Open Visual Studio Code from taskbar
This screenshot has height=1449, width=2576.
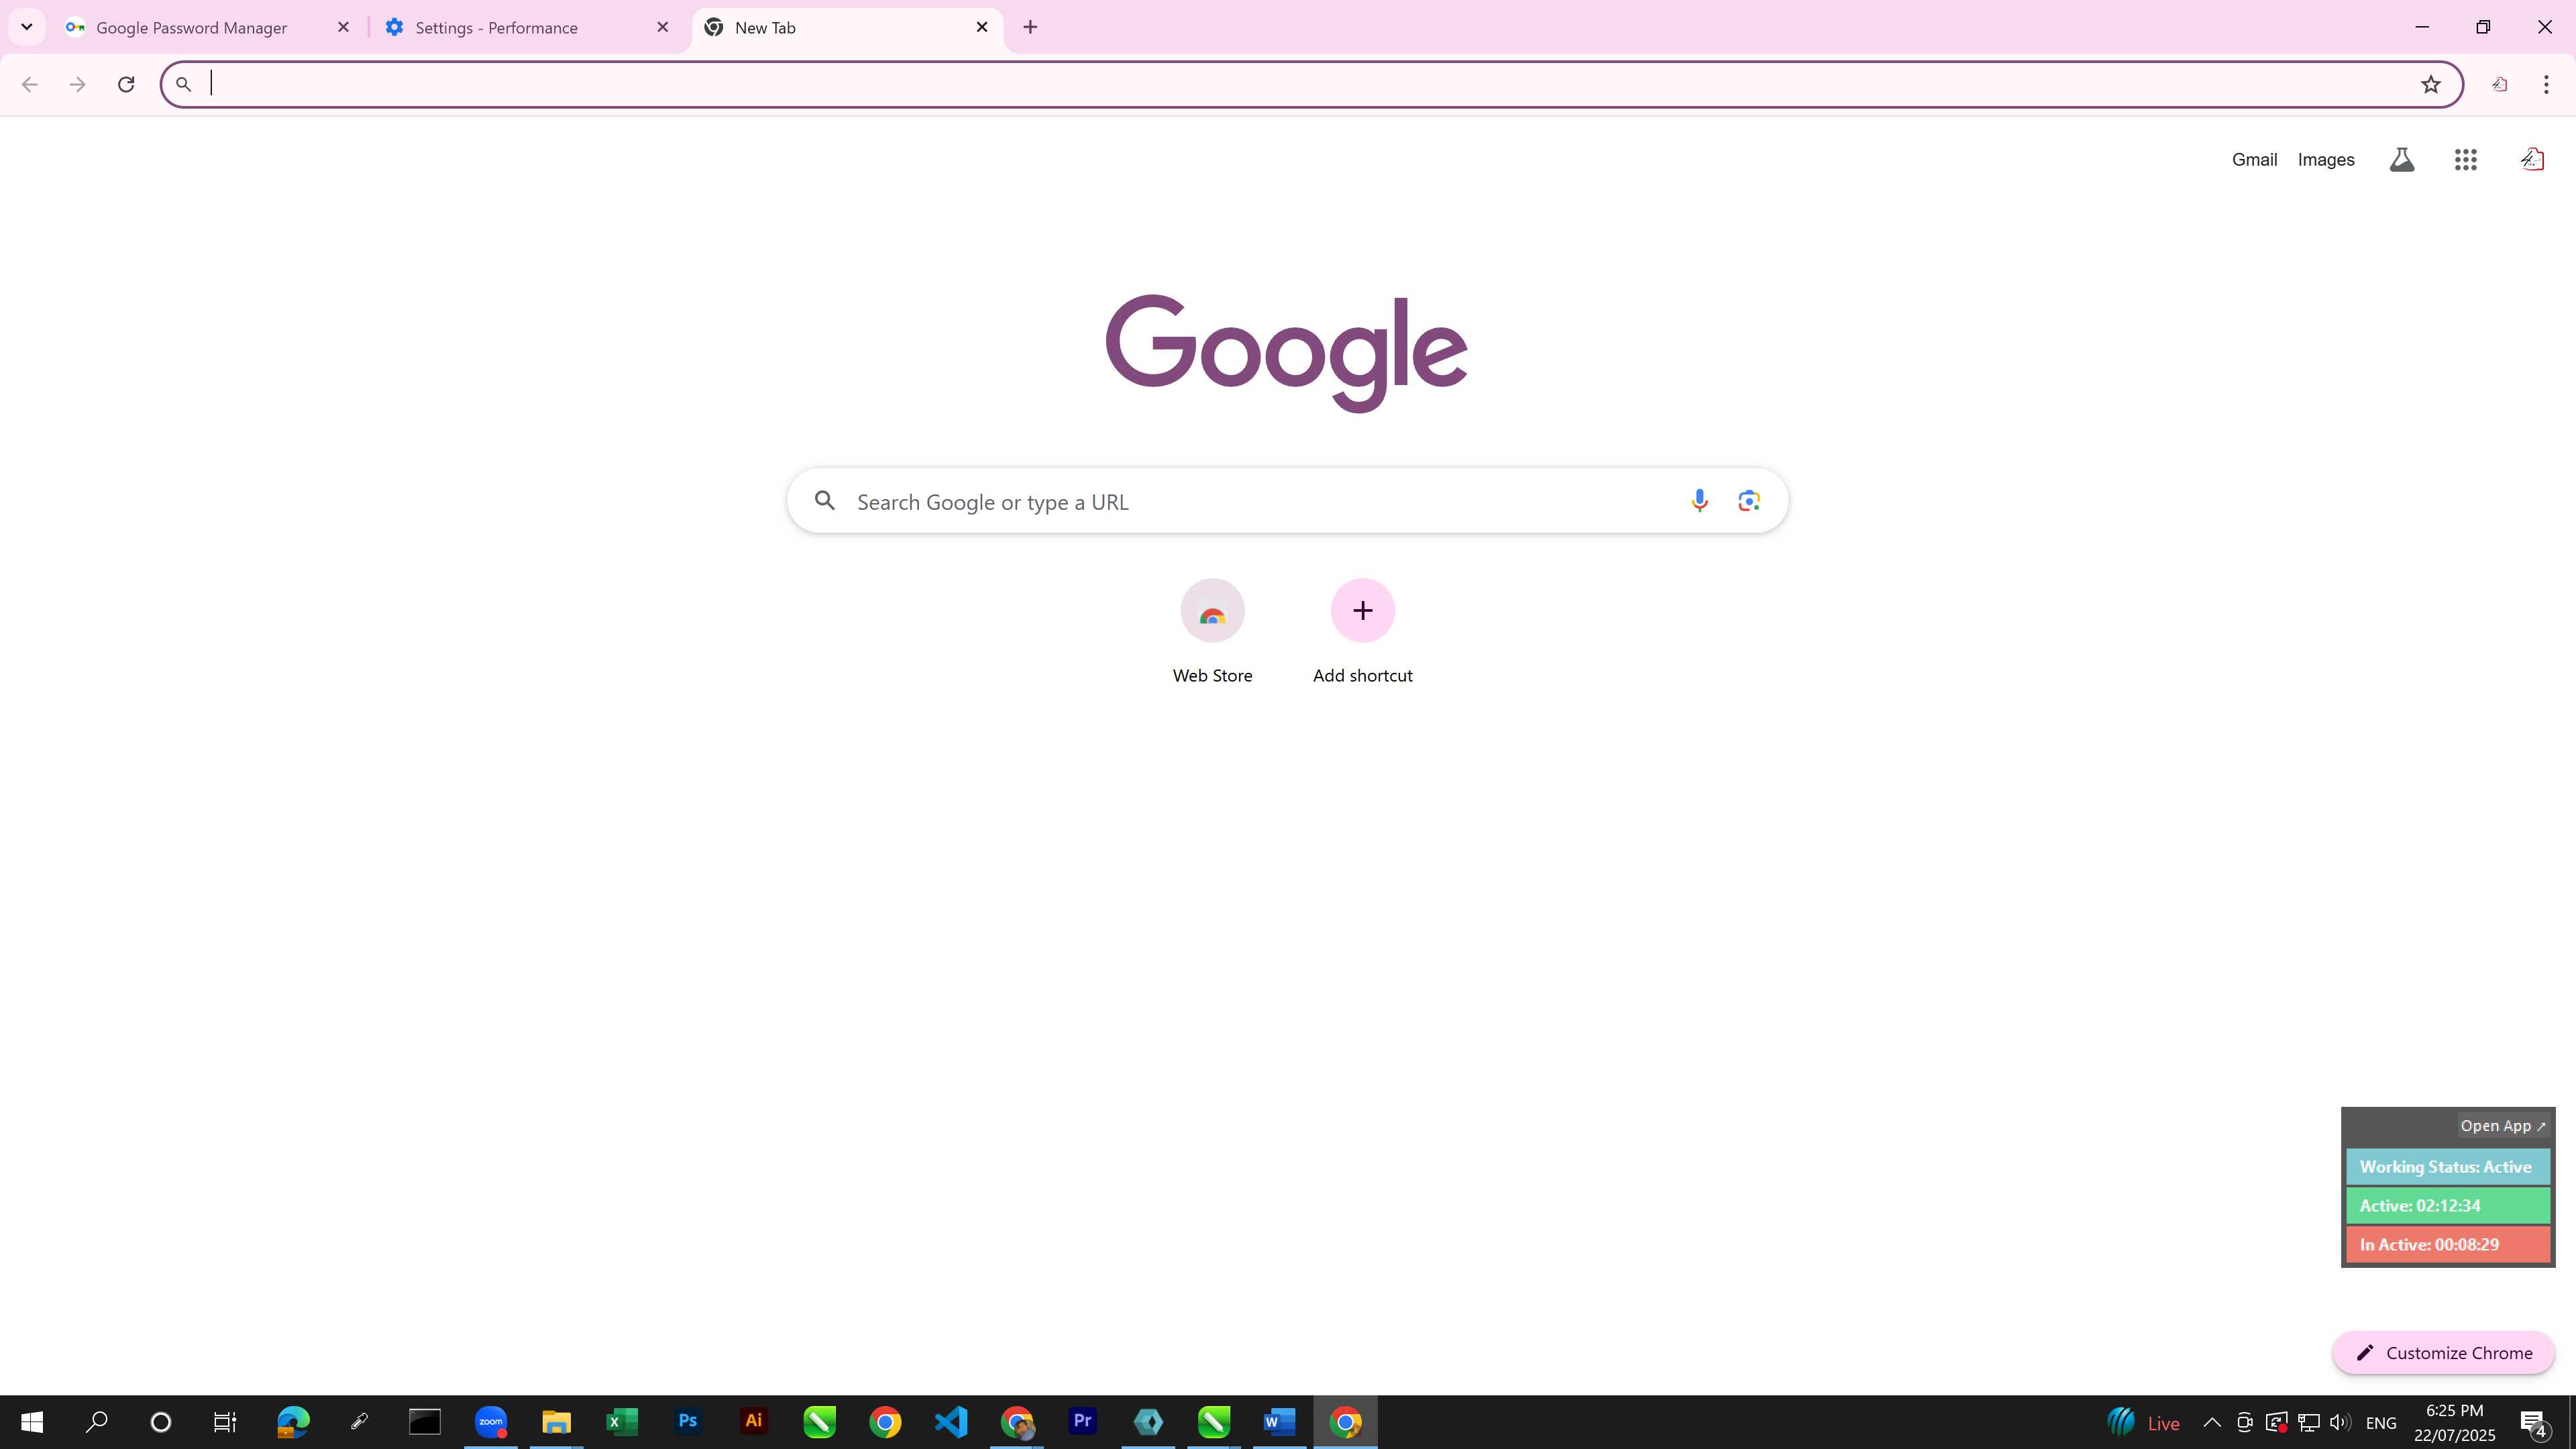click(951, 1422)
